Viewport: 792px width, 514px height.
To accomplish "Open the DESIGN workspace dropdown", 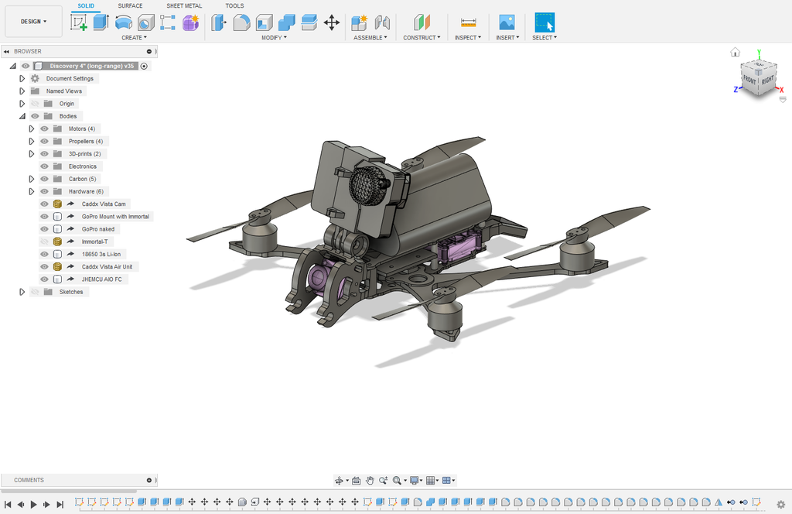I will coord(33,22).
